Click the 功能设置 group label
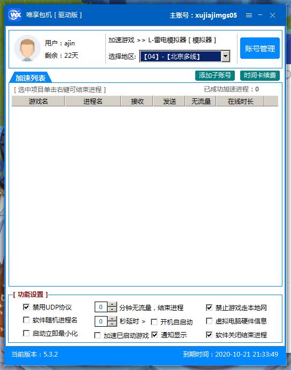Viewport: 291px width, 370px height. pyautogui.click(x=30, y=295)
